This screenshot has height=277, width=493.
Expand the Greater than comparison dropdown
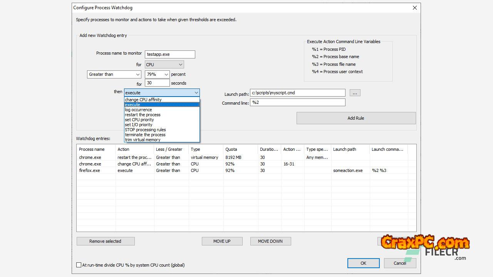(114, 74)
